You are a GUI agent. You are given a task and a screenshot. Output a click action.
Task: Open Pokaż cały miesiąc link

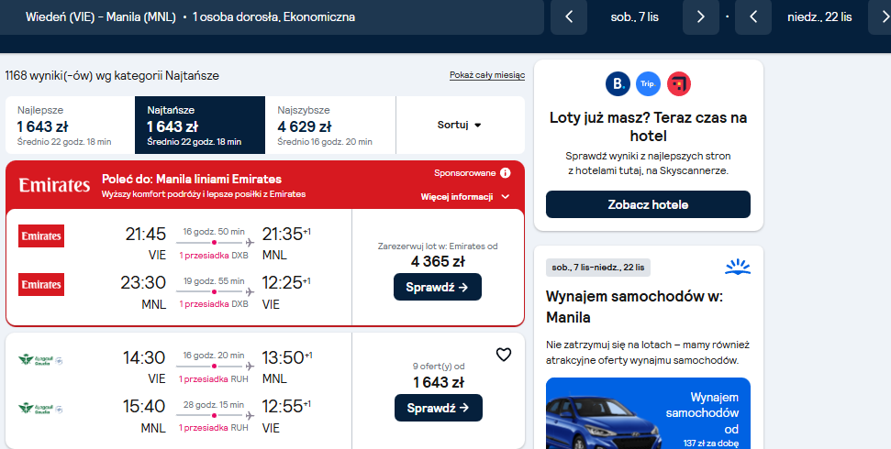click(x=487, y=75)
